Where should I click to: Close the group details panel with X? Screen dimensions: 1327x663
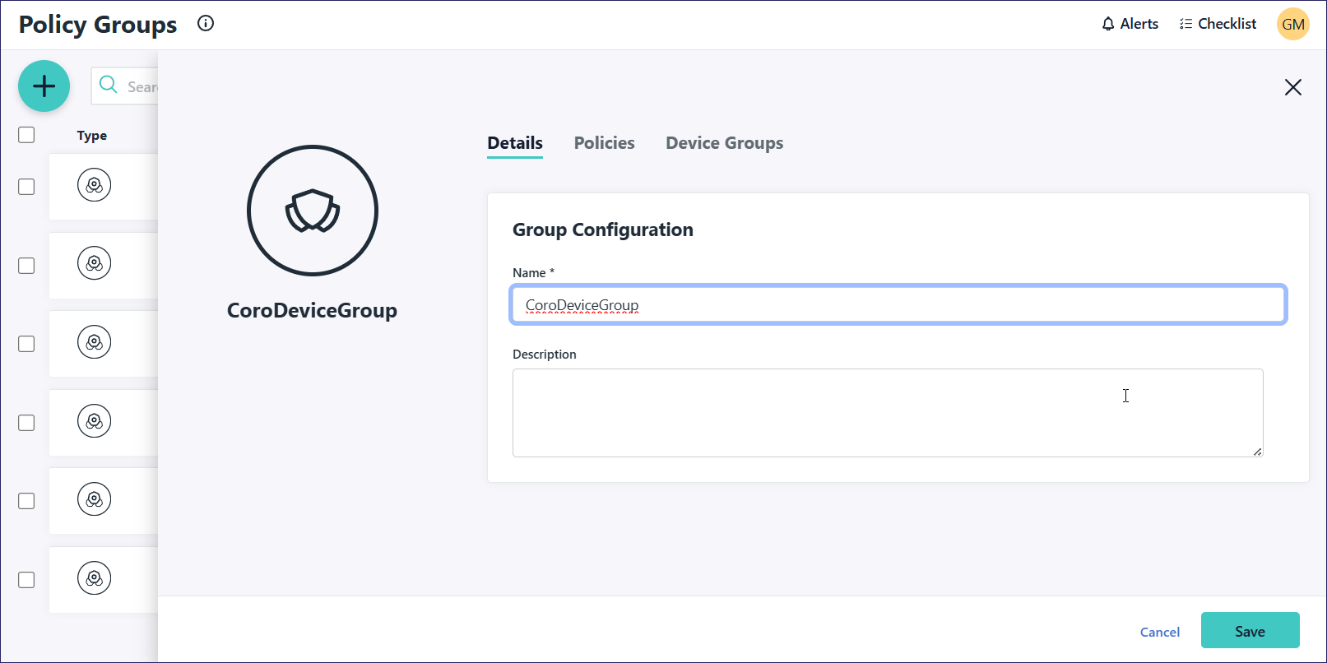point(1292,87)
